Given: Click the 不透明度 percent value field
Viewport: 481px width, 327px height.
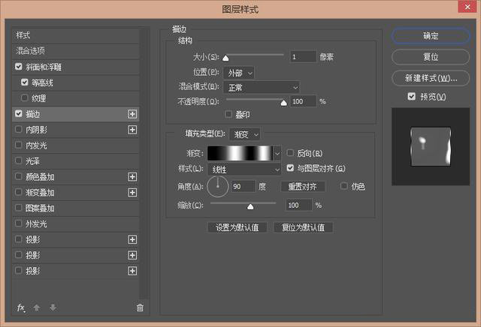Looking at the screenshot, I should coord(303,101).
